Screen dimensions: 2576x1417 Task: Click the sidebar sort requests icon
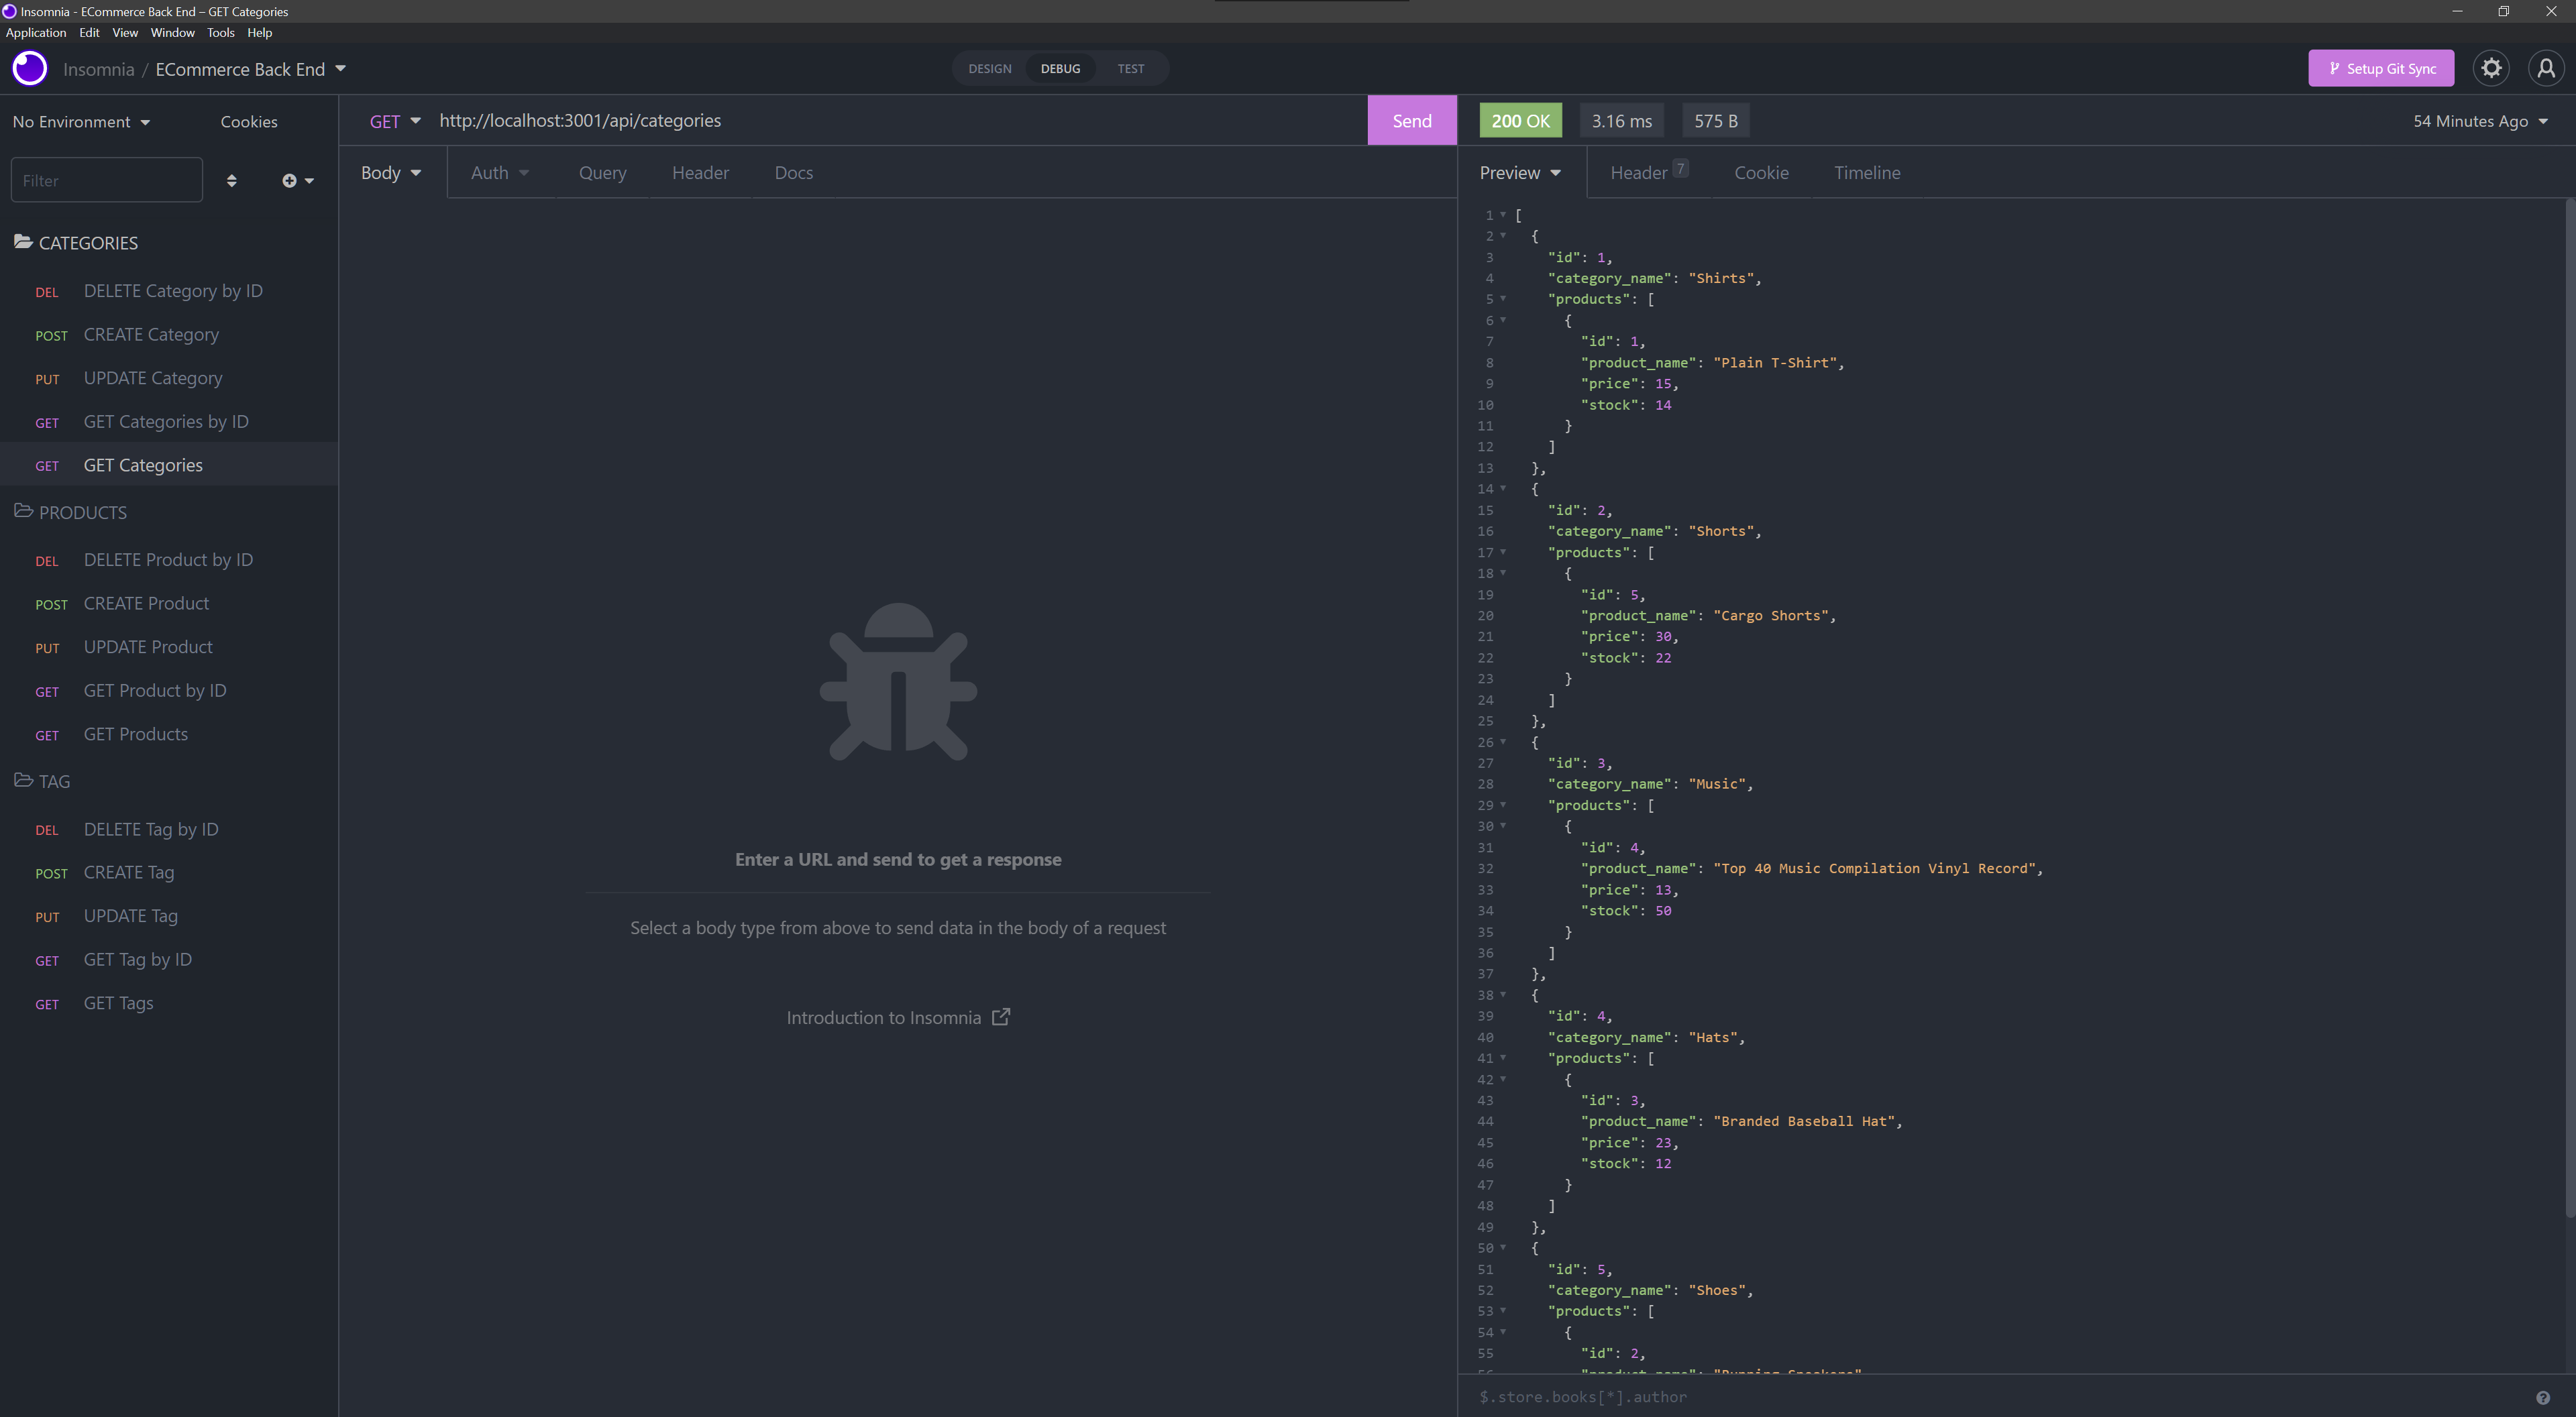click(232, 180)
